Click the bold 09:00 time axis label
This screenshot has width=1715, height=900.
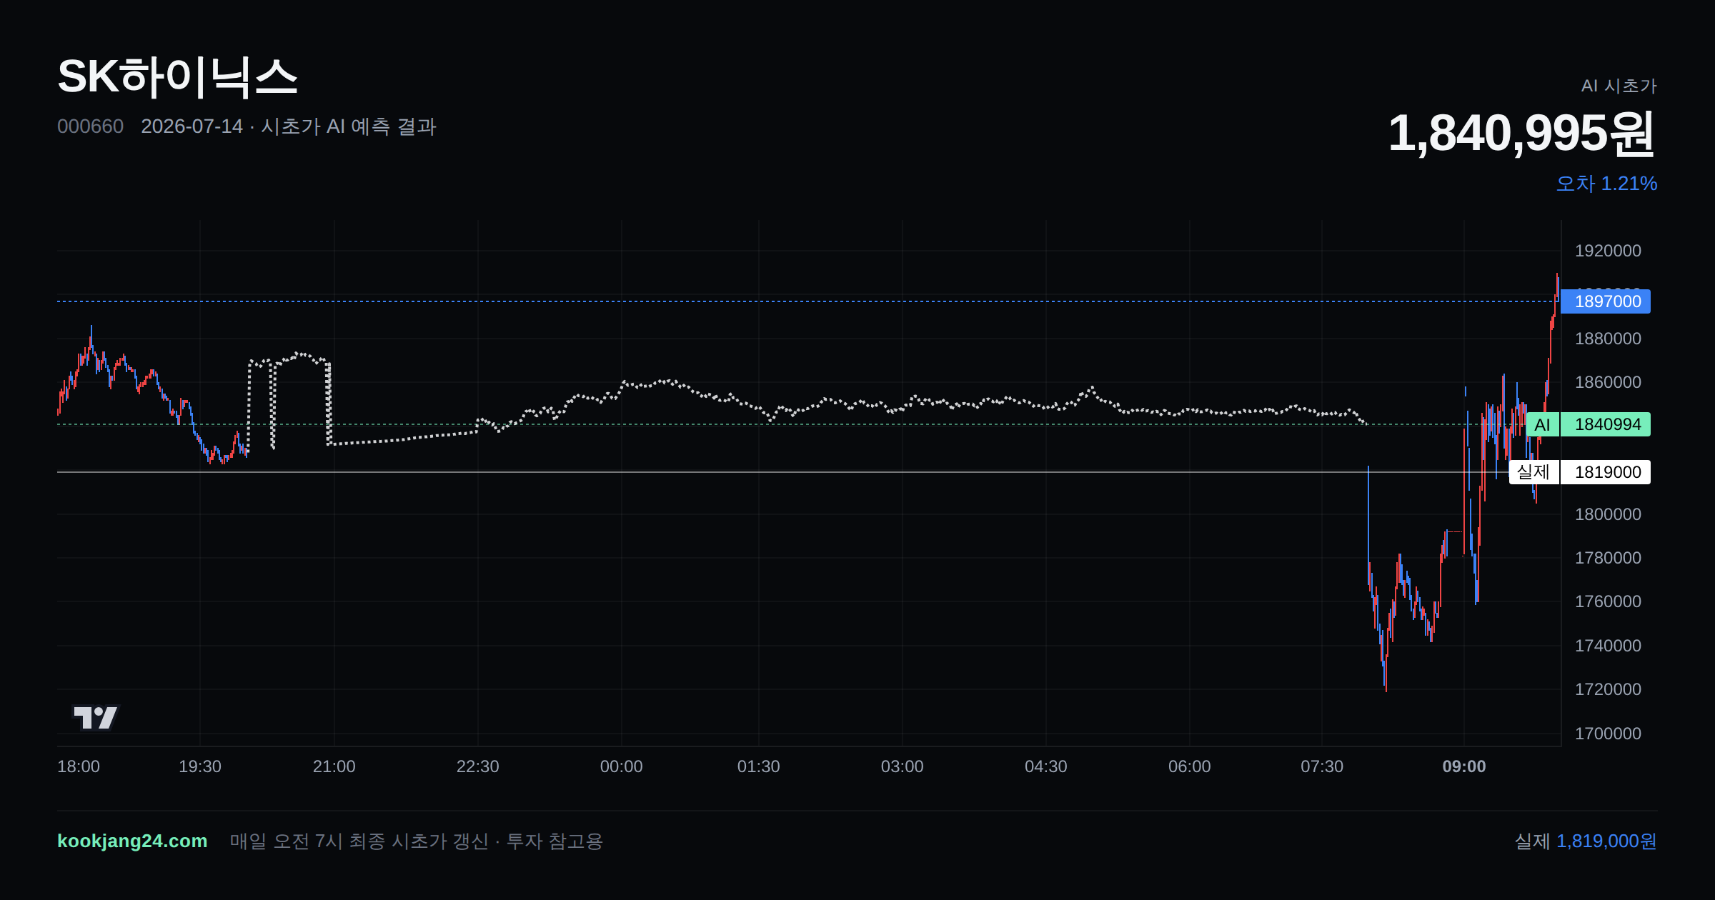(1464, 766)
